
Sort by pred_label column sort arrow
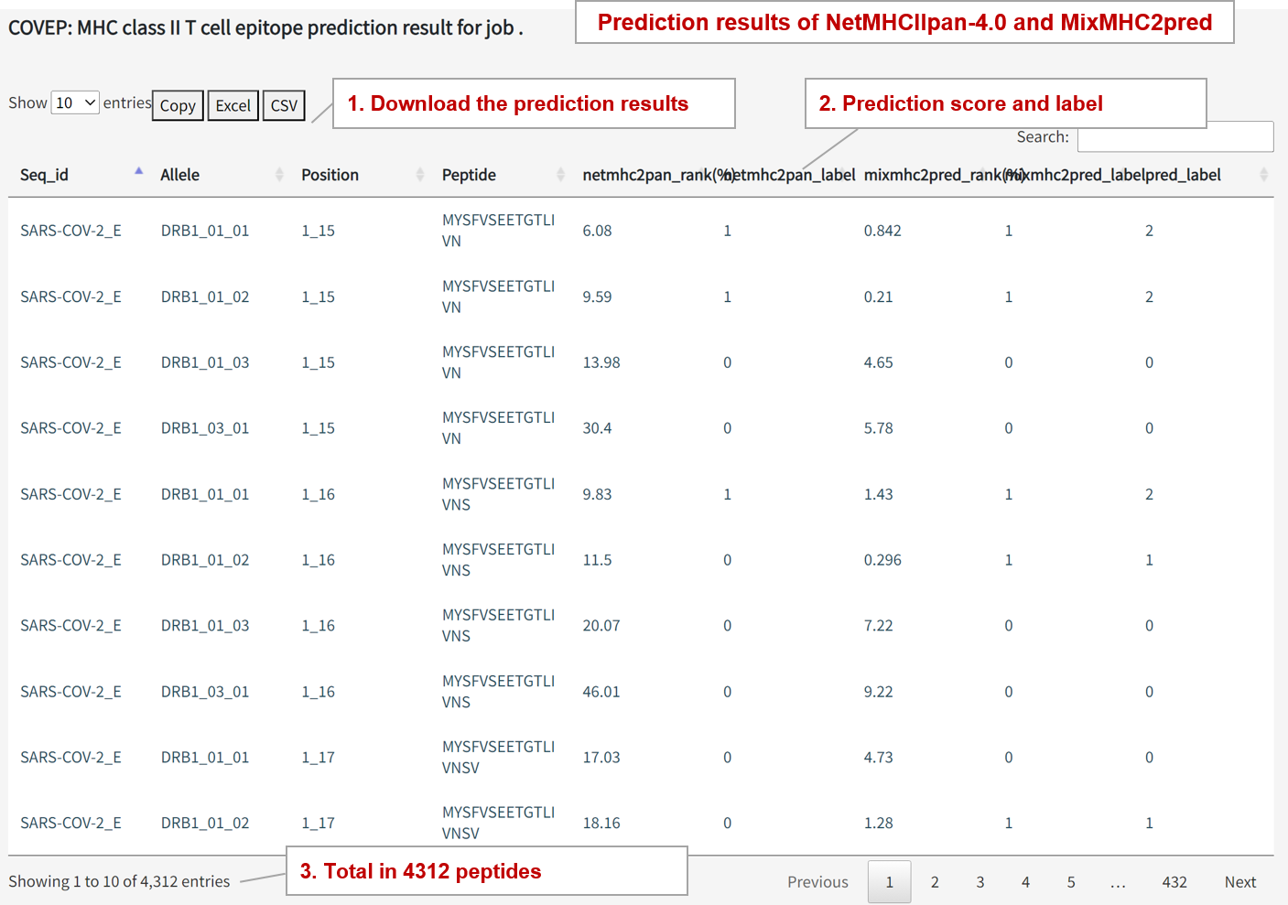tap(1263, 175)
